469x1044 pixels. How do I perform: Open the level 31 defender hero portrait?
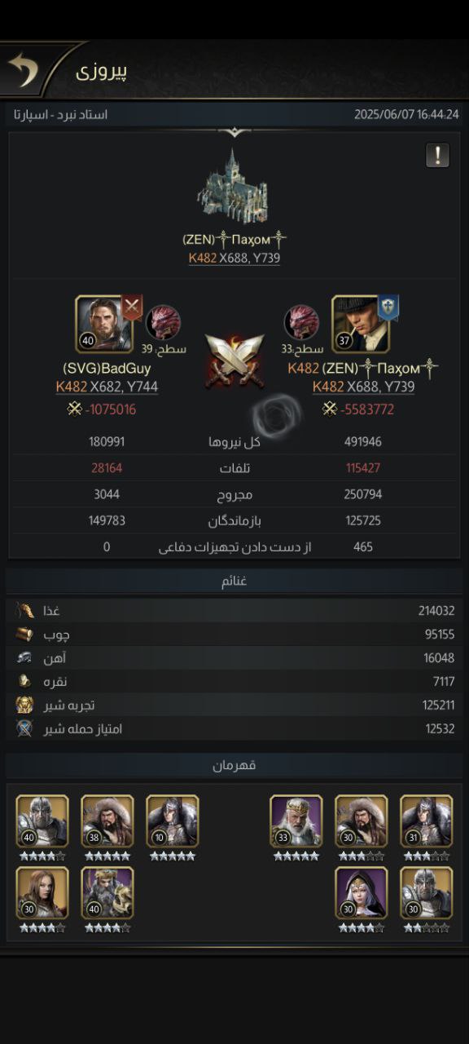[x=427, y=821]
